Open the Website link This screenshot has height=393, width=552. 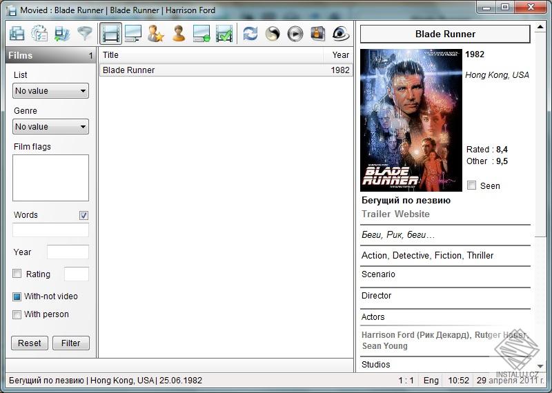pyautogui.click(x=412, y=214)
